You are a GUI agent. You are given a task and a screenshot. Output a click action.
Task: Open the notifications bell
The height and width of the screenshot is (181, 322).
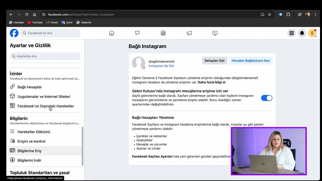click(x=302, y=33)
